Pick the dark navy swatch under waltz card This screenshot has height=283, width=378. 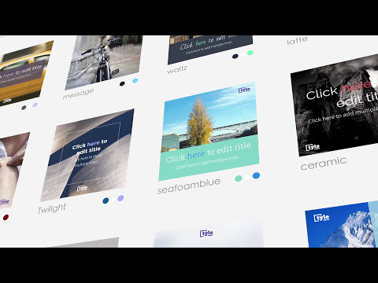tap(235, 56)
